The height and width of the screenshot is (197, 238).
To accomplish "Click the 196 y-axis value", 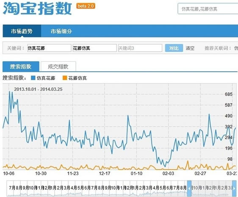I will click(229, 148).
